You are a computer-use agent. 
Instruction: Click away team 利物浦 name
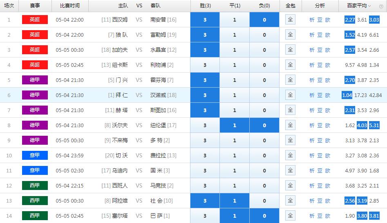158,65
